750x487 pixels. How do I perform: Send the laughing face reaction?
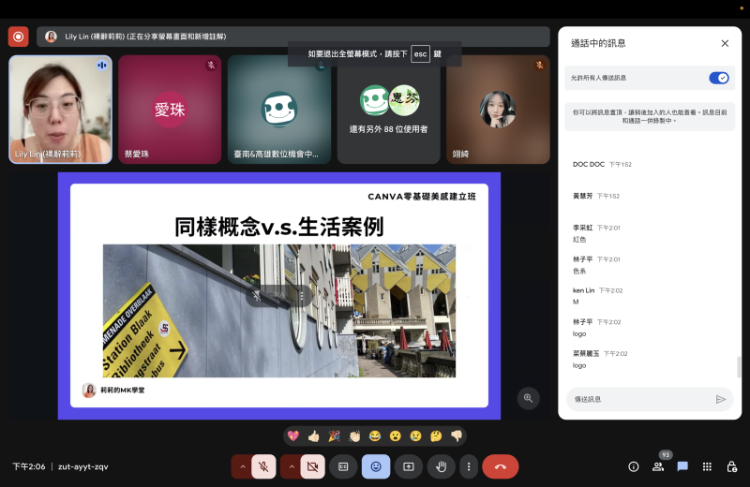[375, 435]
